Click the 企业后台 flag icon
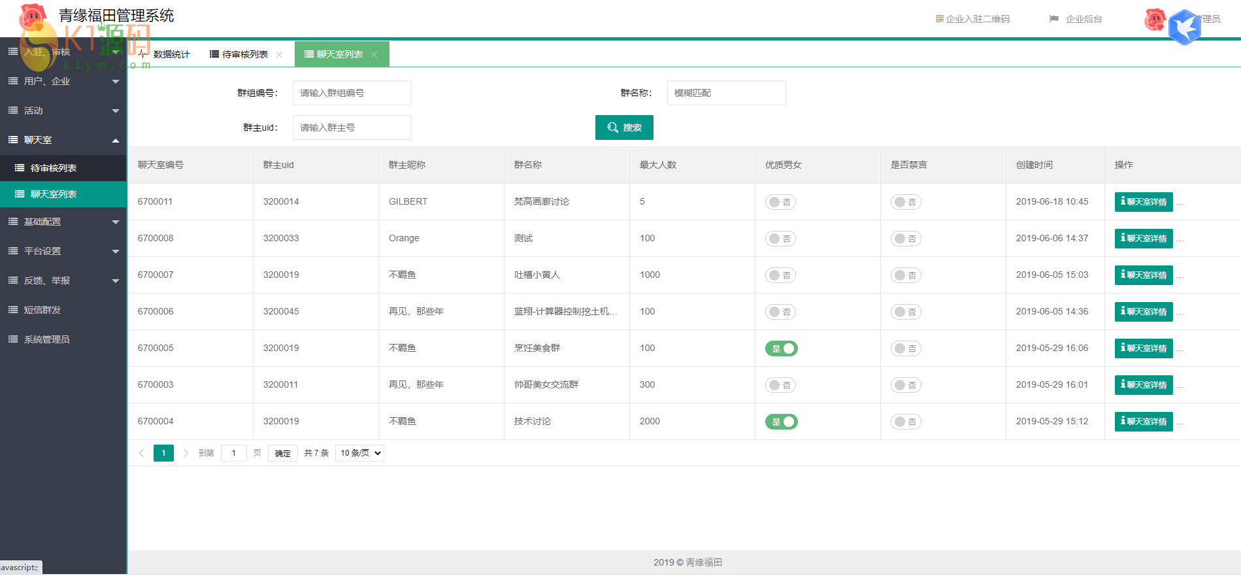The height and width of the screenshot is (576, 1241). click(1053, 19)
